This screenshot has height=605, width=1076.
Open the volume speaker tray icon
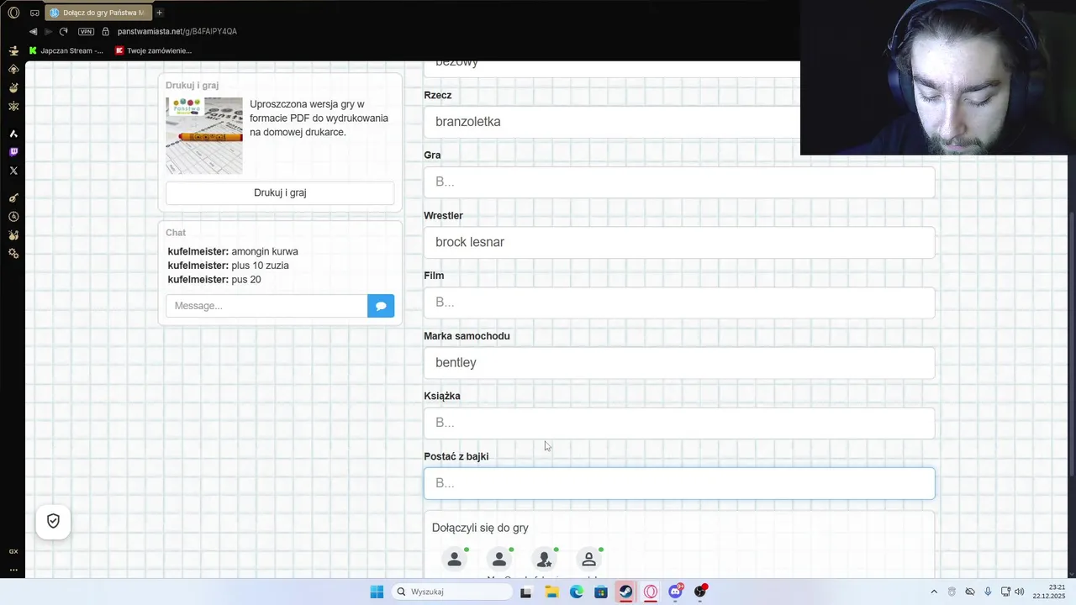click(x=1019, y=592)
